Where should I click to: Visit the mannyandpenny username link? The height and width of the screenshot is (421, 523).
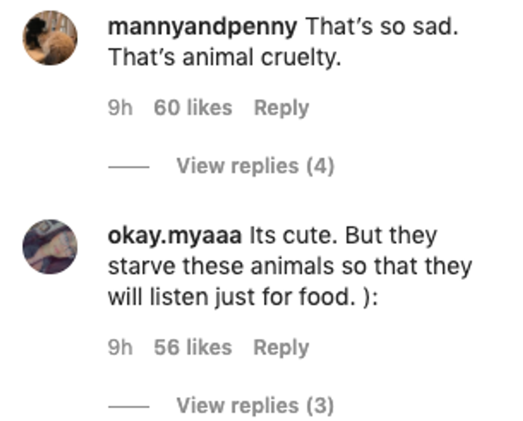click(x=202, y=27)
